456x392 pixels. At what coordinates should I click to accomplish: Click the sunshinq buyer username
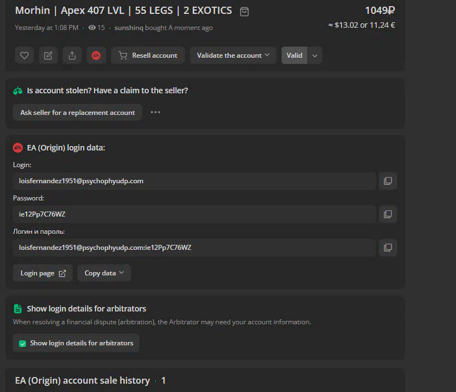click(129, 28)
